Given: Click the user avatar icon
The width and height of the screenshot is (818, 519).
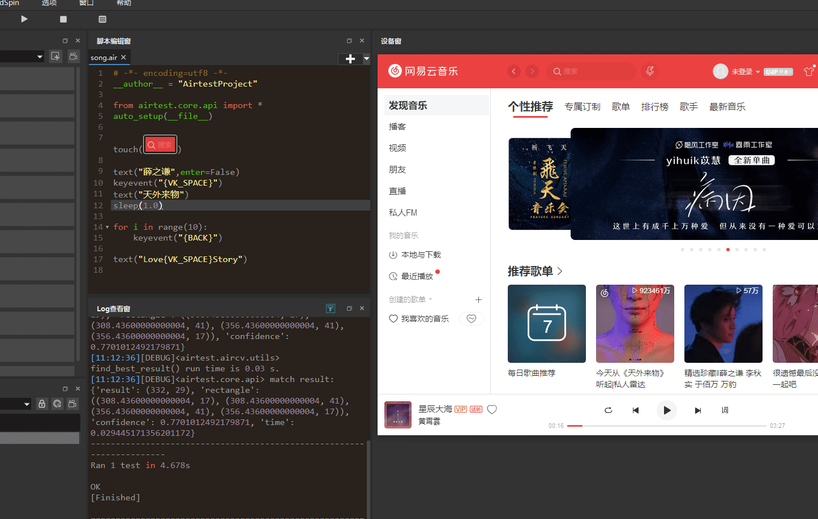Looking at the screenshot, I should point(720,71).
